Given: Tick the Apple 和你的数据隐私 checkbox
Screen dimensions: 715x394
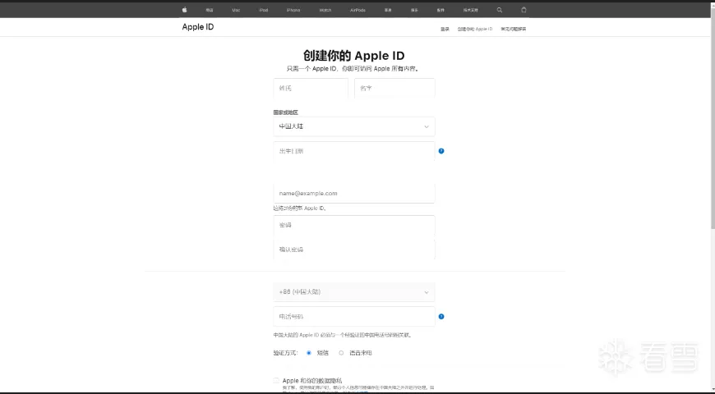Looking at the screenshot, I should [x=276, y=380].
